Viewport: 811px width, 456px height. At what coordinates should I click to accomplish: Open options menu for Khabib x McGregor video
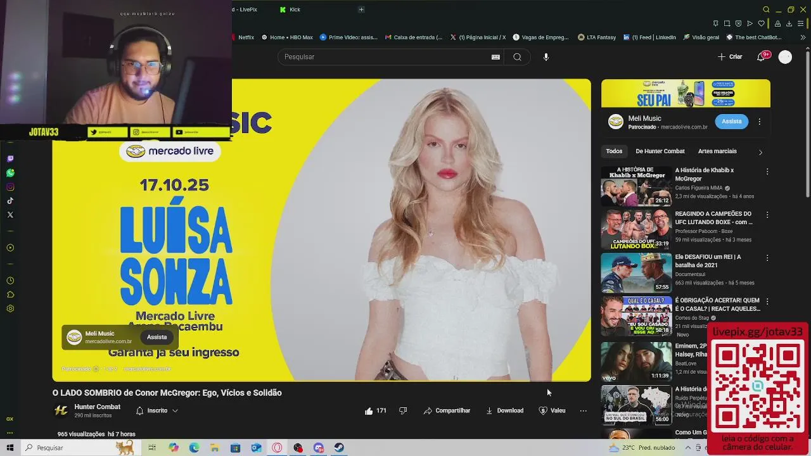[767, 172]
